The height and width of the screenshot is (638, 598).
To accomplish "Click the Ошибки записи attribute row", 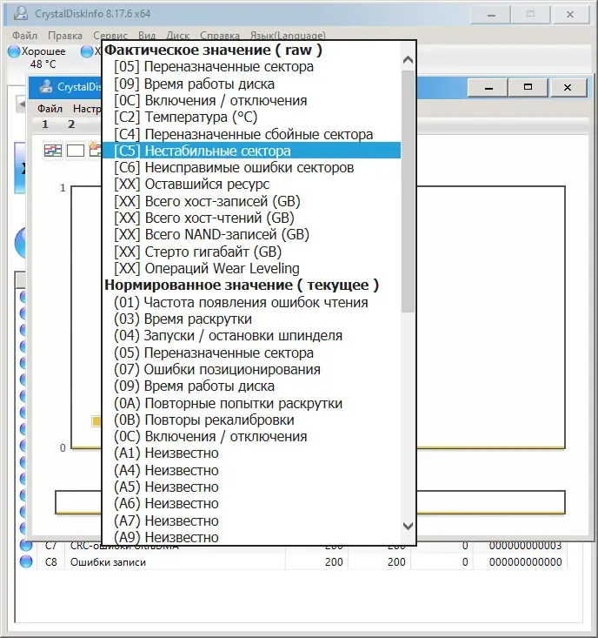I will (x=292, y=562).
